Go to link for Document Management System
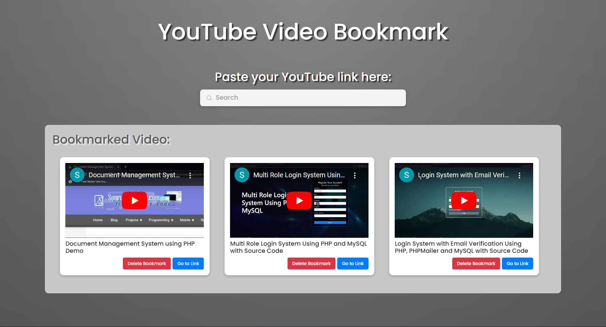Image resolution: width=606 pixels, height=327 pixels. tap(188, 263)
